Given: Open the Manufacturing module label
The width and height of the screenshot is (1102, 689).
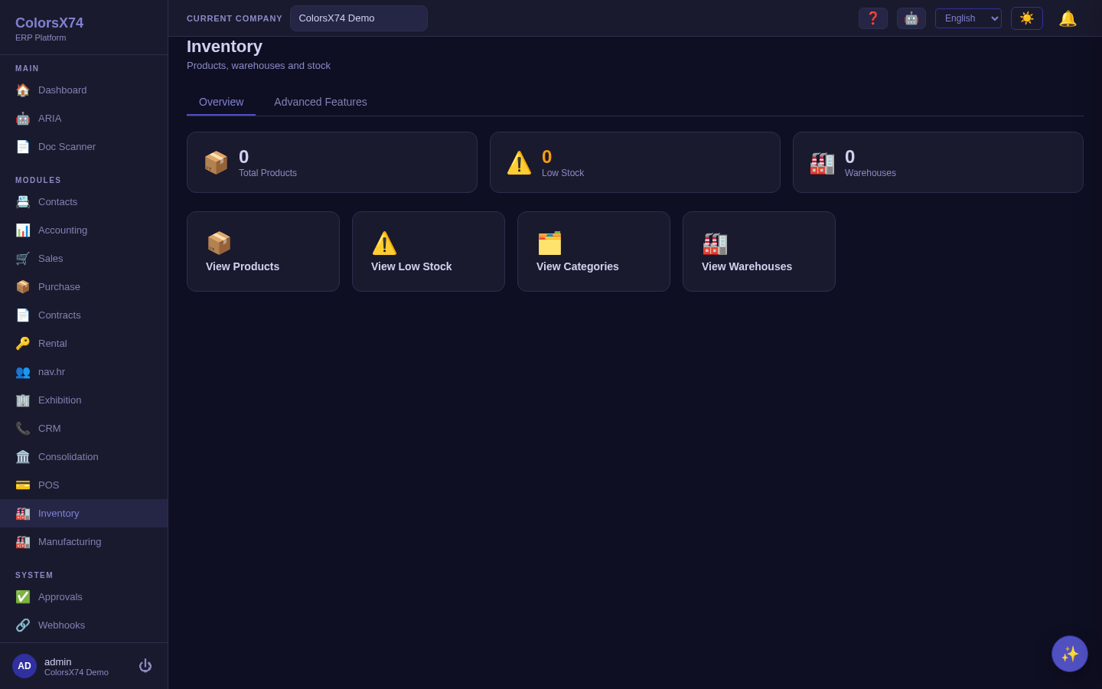Looking at the screenshot, I should click(x=70, y=542).
